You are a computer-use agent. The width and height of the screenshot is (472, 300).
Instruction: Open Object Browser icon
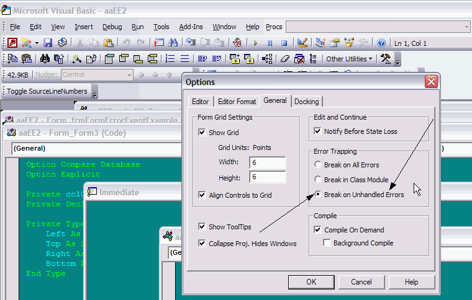click(x=349, y=43)
